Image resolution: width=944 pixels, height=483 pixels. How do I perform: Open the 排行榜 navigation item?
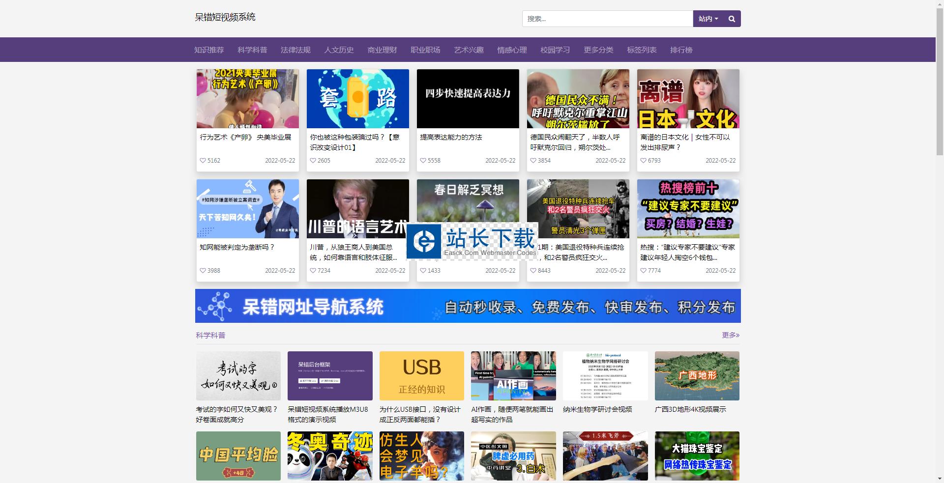click(681, 50)
